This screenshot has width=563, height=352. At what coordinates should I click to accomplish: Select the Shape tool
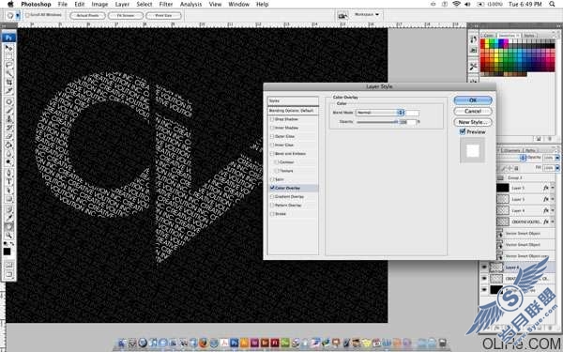click(8, 199)
